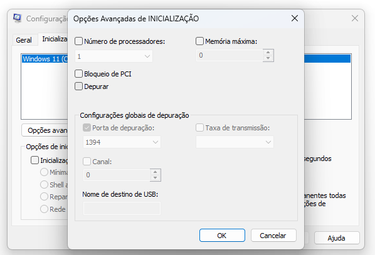This screenshot has width=375, height=255.
Task: Enable the Depurar checkbox
Action: 78,86
